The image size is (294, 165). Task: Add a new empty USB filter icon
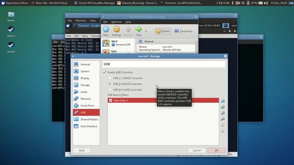pos(223,101)
